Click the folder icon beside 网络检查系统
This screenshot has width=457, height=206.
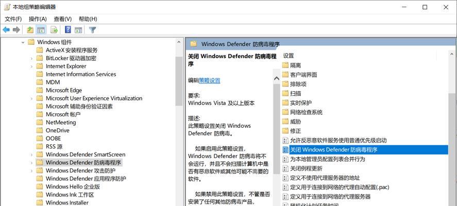285,112
